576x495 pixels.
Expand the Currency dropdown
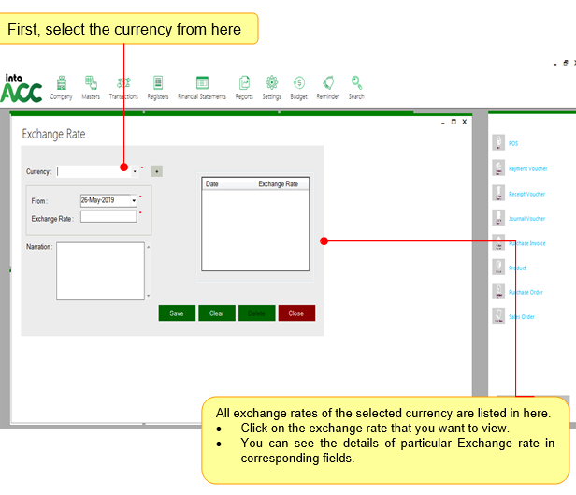tap(135, 171)
